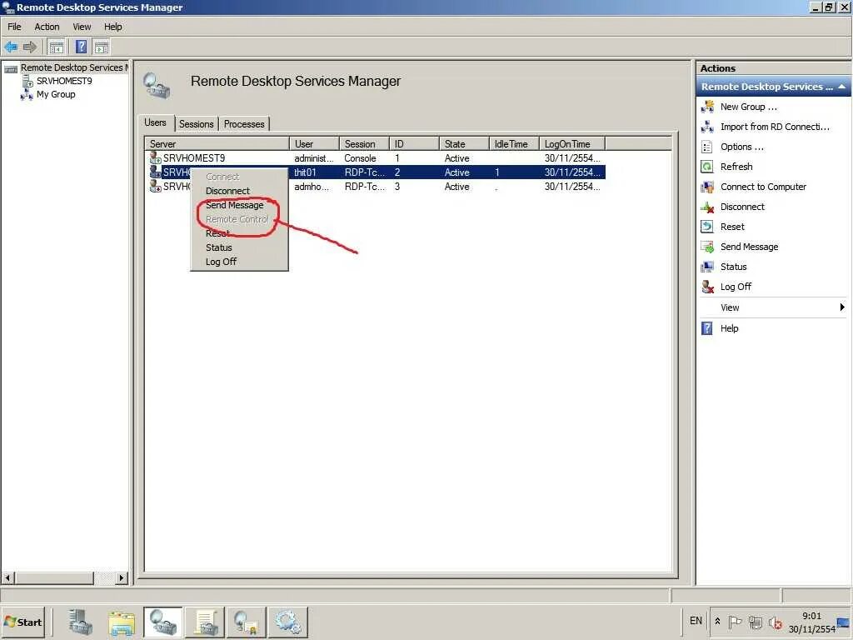Viewport: 853px width, 640px height.
Task: Click the Start button
Action: click(22, 622)
